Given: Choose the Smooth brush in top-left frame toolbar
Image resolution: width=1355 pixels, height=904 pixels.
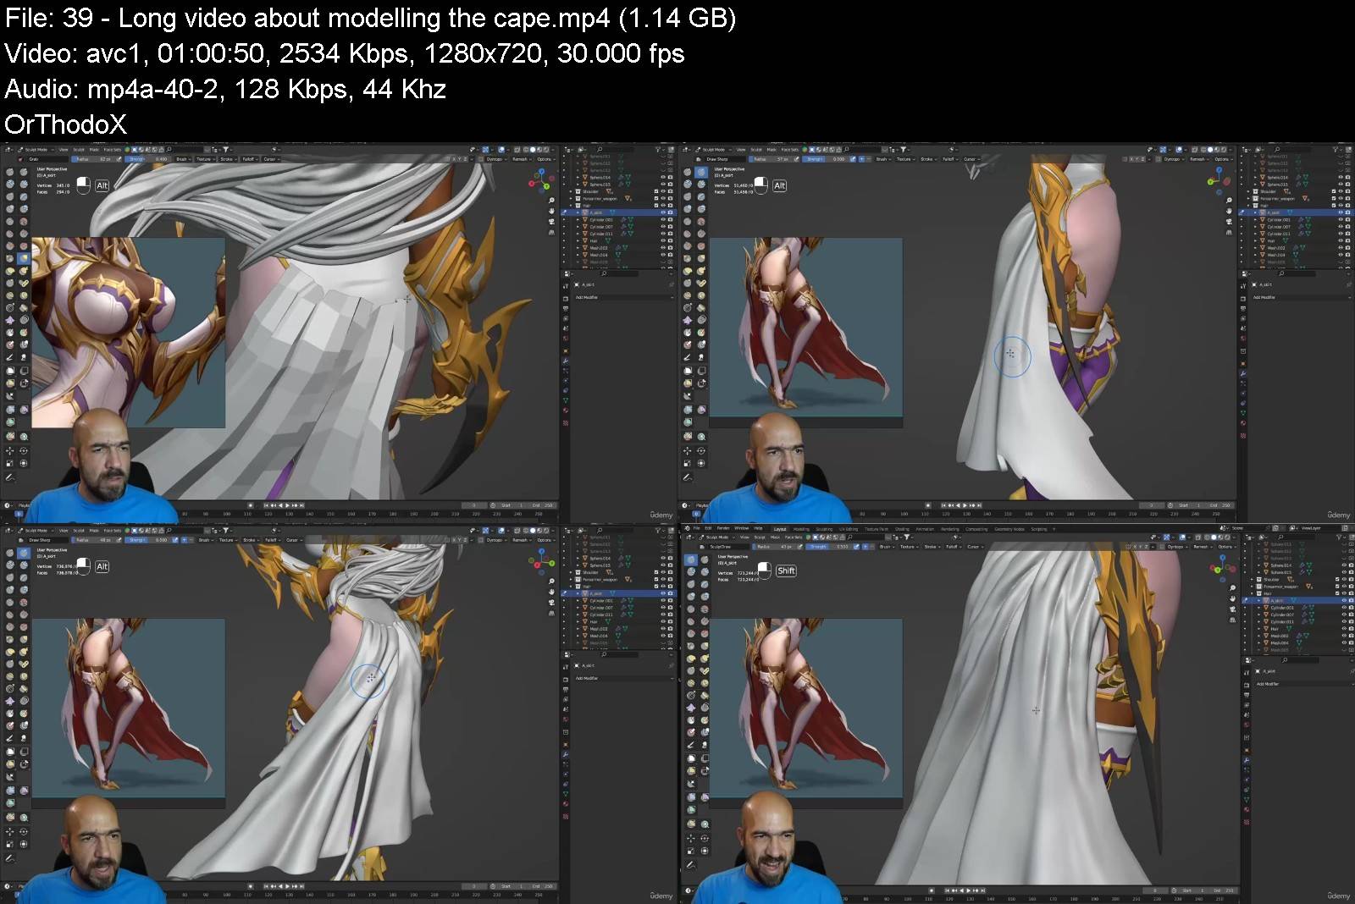Looking at the screenshot, I should pyautogui.click(x=24, y=221).
